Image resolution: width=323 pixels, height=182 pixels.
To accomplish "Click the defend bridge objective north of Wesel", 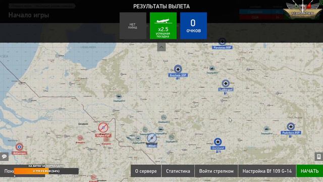I will [164, 117].
